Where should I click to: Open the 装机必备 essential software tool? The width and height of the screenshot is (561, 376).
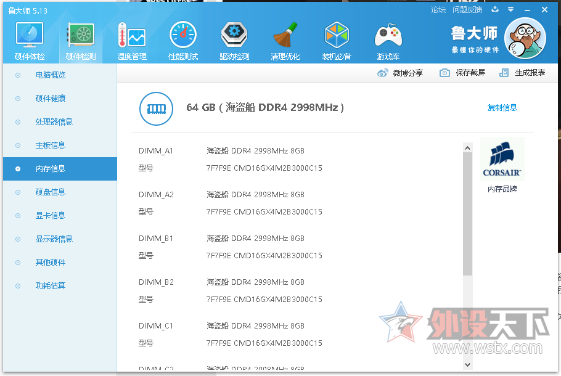click(x=337, y=38)
